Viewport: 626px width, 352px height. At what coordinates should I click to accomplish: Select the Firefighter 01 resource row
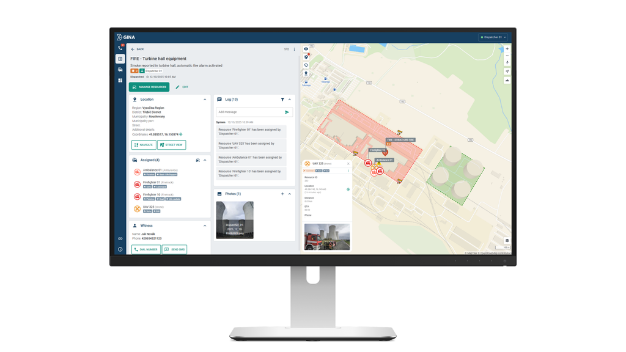[169, 185]
